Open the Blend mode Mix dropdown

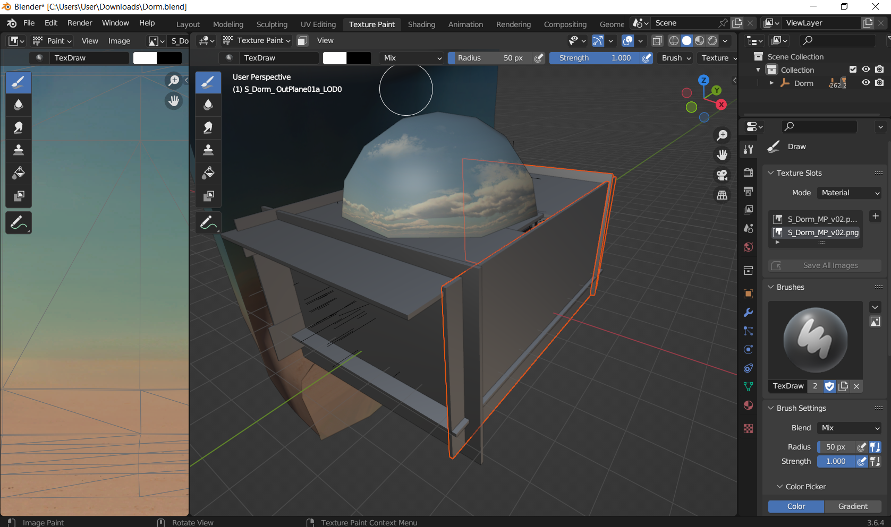pyautogui.click(x=849, y=428)
